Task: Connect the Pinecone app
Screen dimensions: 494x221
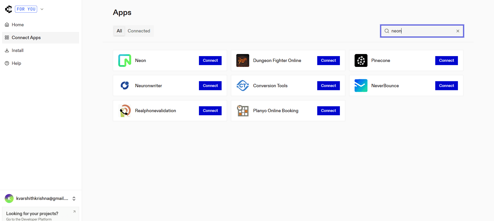Action: click(447, 60)
